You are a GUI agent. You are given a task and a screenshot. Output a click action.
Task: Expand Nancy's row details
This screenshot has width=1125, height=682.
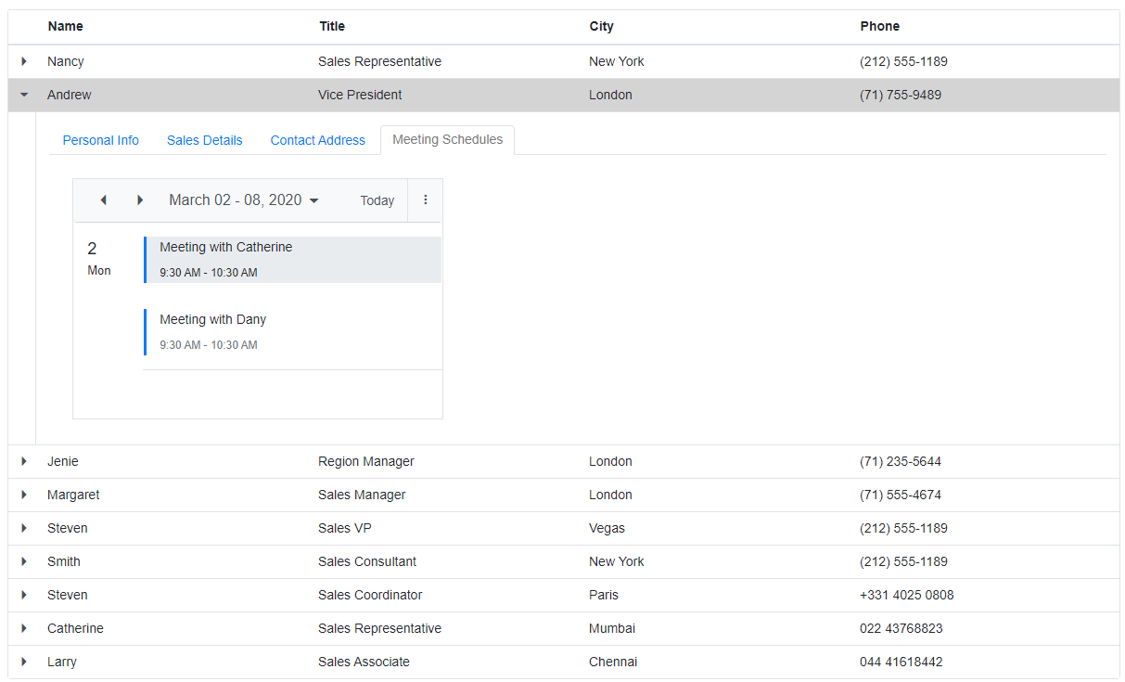[24, 61]
